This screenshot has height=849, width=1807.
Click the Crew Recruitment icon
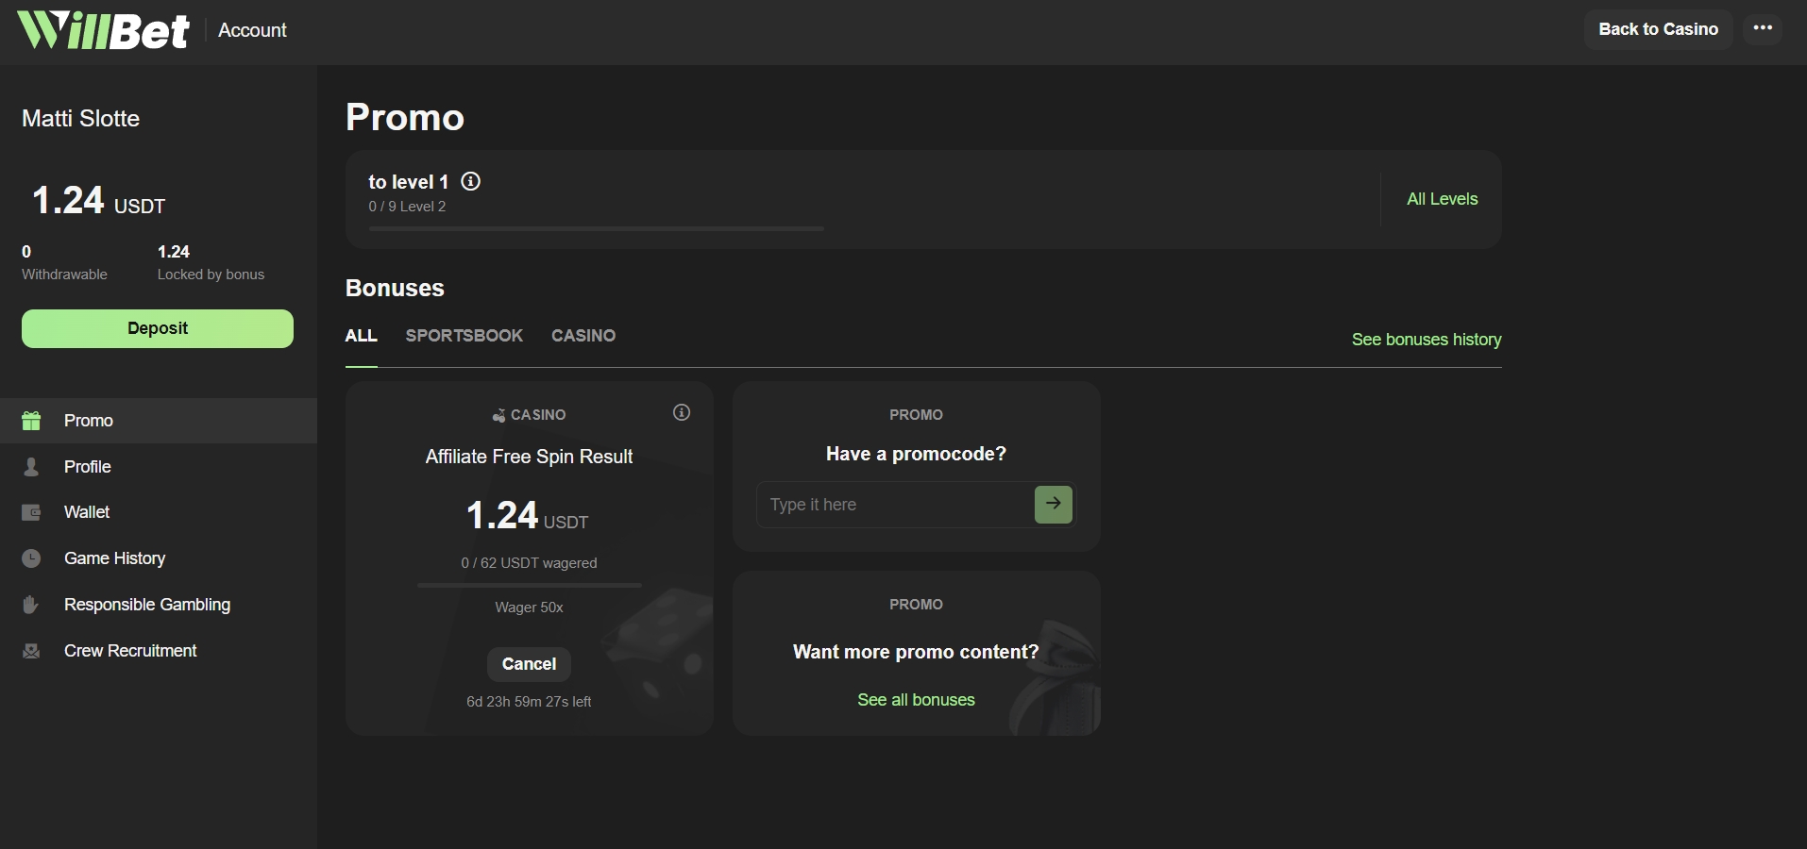coord(31,651)
